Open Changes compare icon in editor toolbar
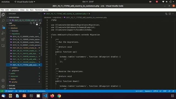 click(166, 14)
